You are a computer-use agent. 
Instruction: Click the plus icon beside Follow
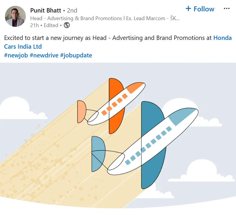click(x=188, y=9)
